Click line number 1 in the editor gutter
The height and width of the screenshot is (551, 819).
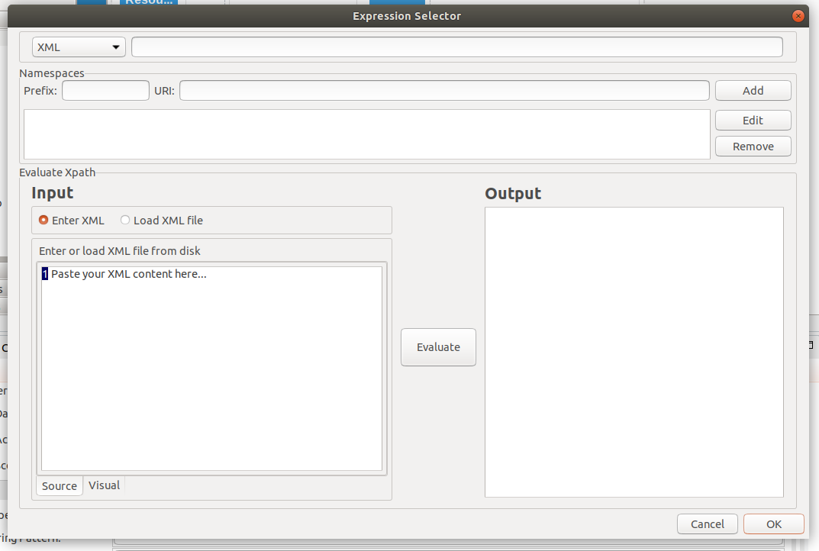coord(44,273)
